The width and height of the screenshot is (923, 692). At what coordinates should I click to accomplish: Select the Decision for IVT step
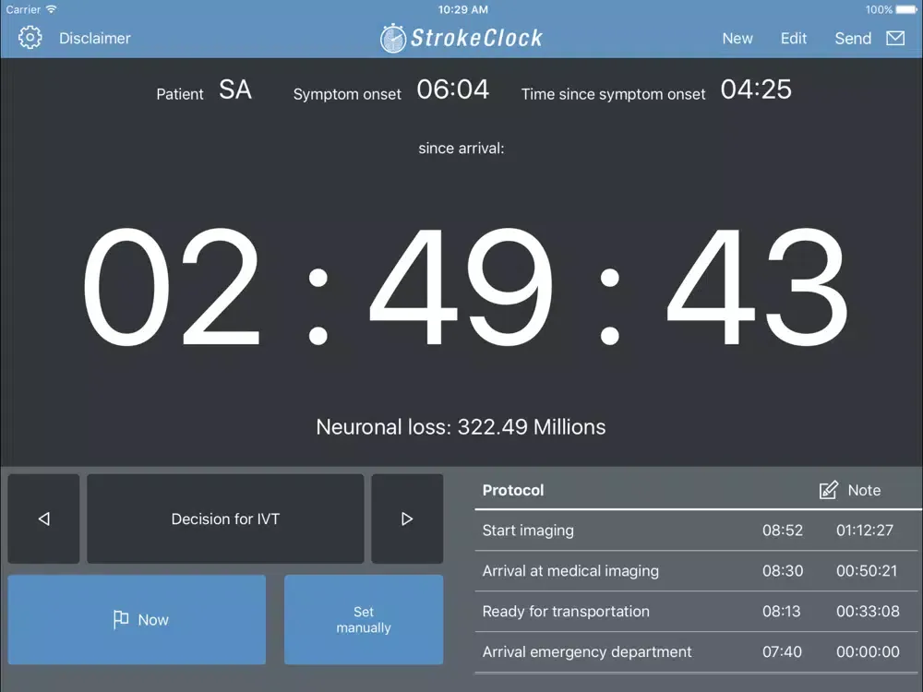click(x=225, y=519)
